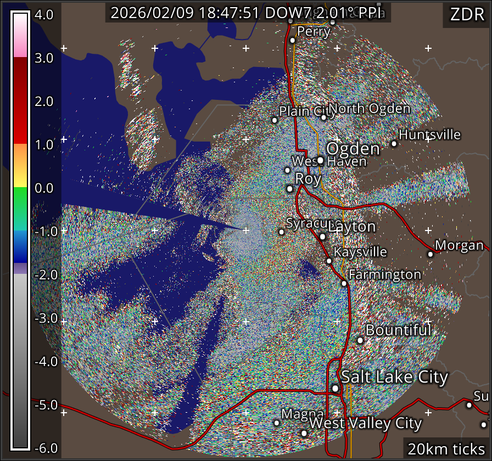Click the North Ogden label text

369,109
